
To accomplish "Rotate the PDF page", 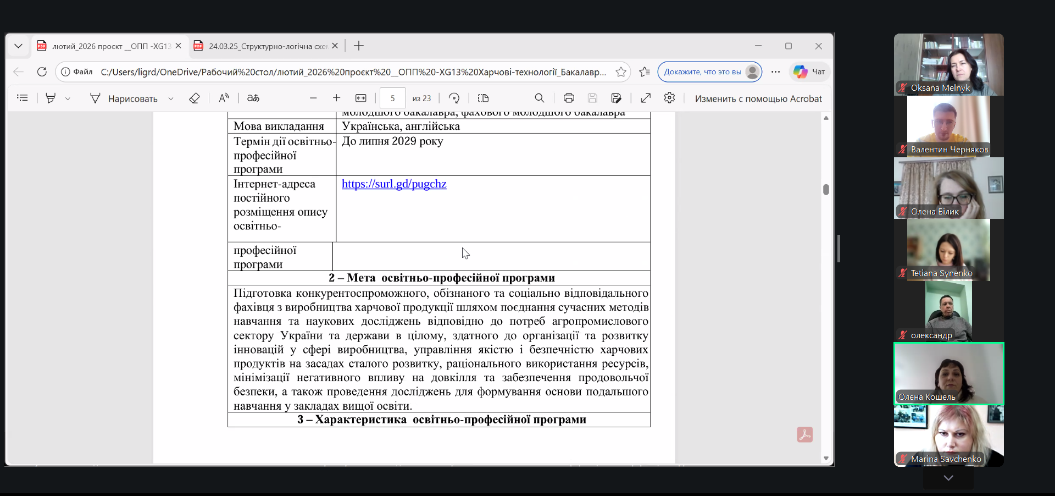I will tap(454, 98).
